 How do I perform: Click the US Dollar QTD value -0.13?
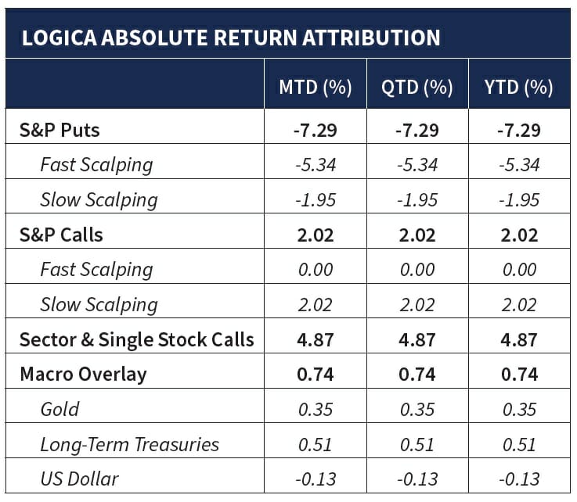(417, 479)
